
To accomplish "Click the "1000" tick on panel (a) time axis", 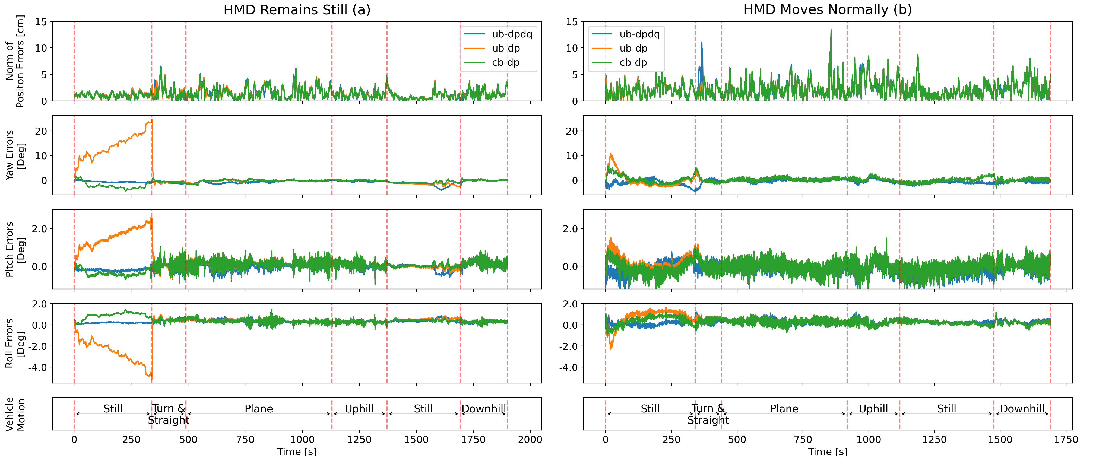I will pos(302,439).
